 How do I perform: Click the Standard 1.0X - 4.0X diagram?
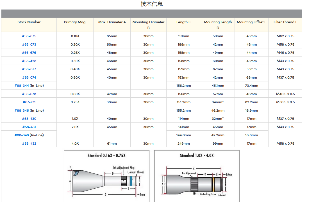pos(197,176)
